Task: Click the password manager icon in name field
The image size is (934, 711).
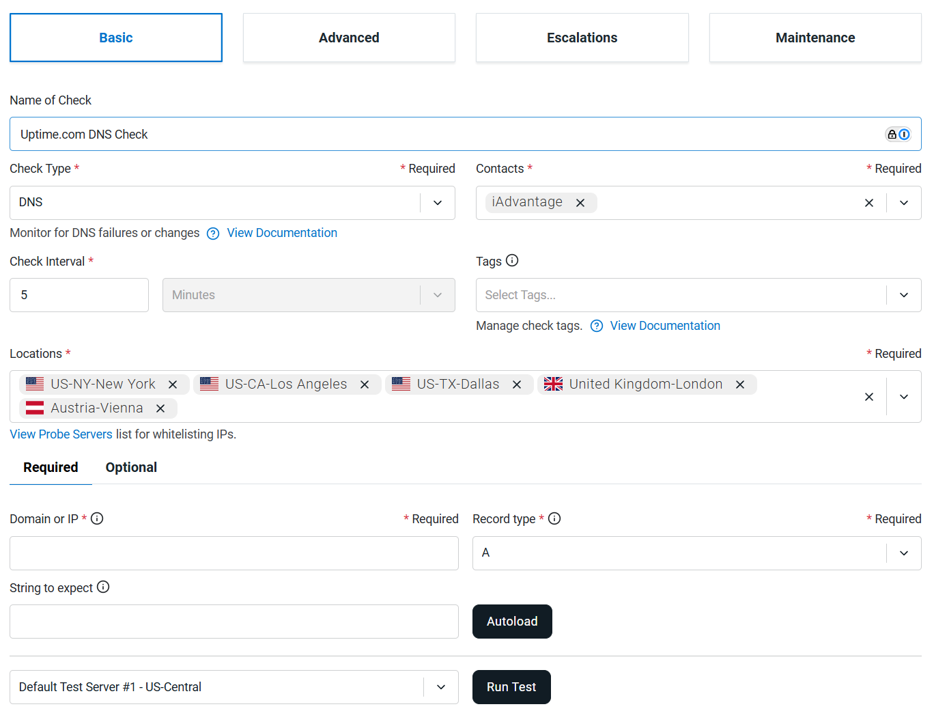Action: [897, 135]
